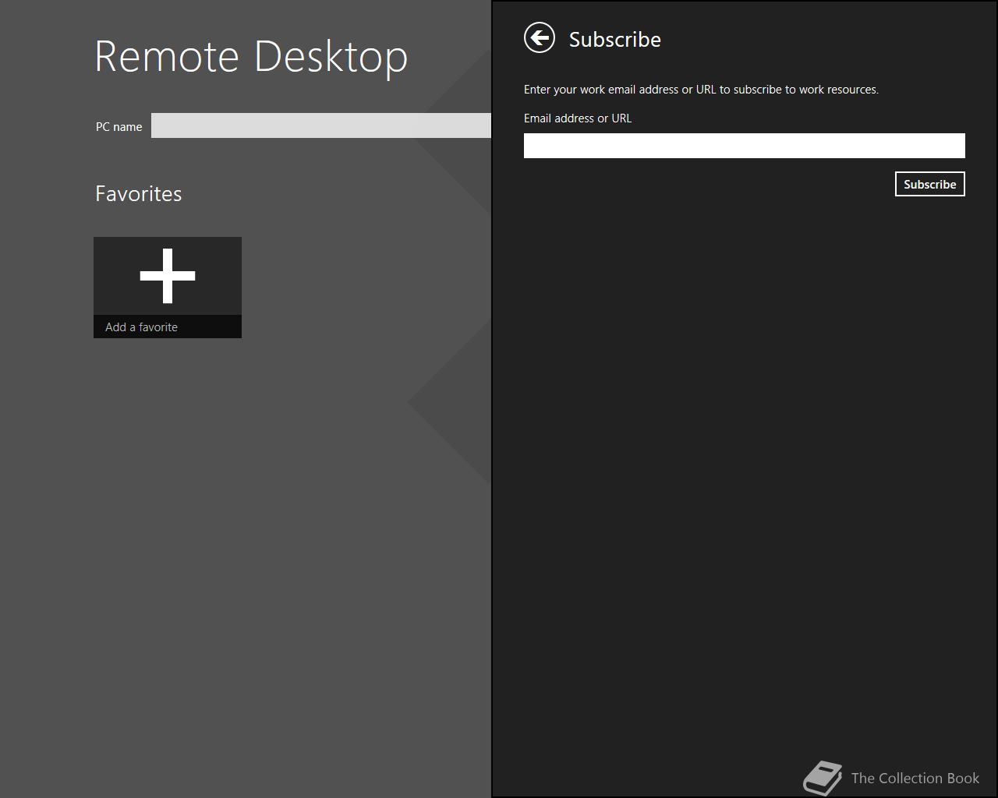Click the 'Enter your work email address' instruction text

click(701, 90)
